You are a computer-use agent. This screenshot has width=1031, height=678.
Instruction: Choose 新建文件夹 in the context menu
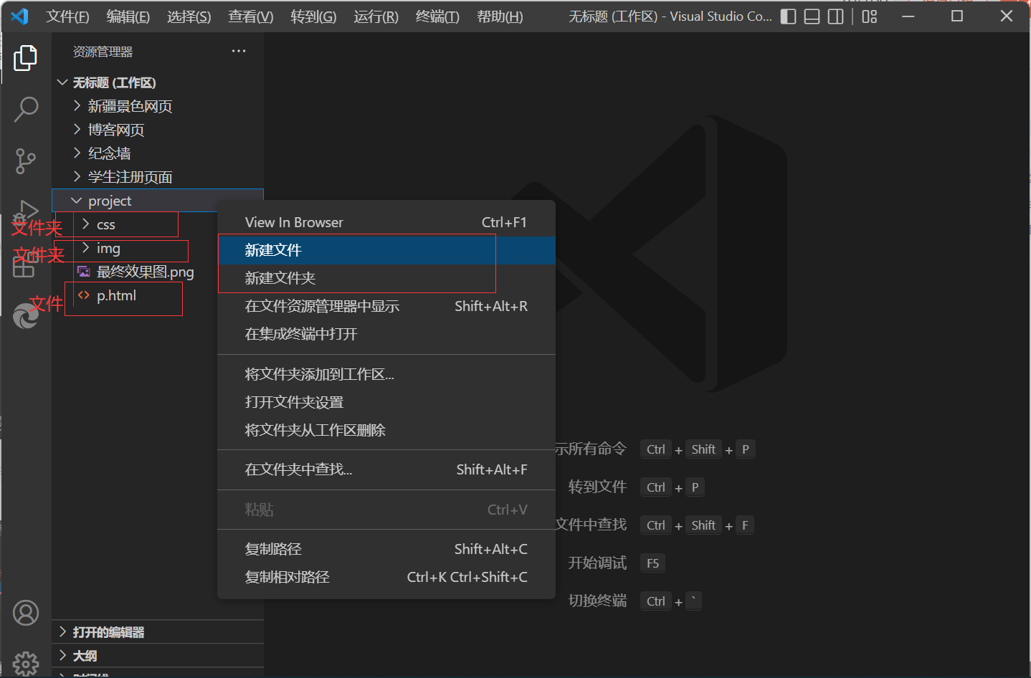[386, 278]
